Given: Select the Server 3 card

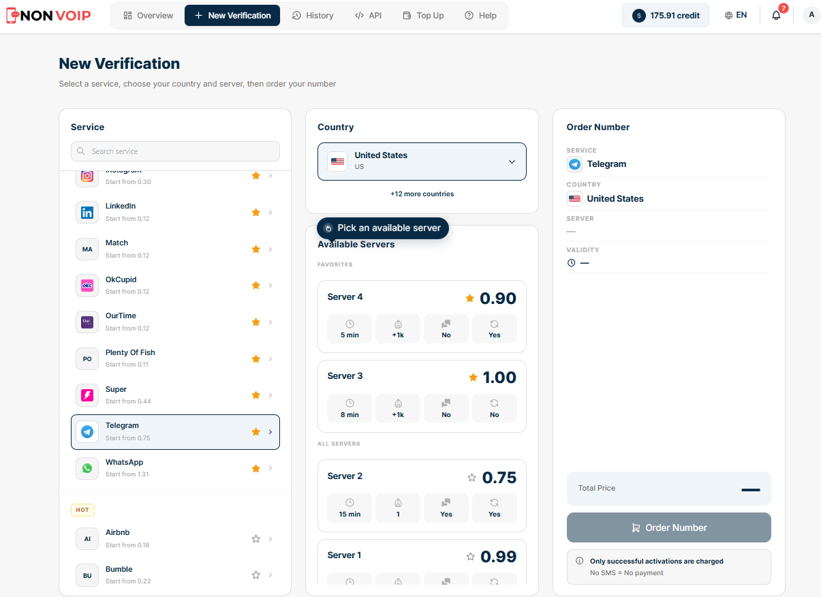Looking at the screenshot, I should coord(422,396).
